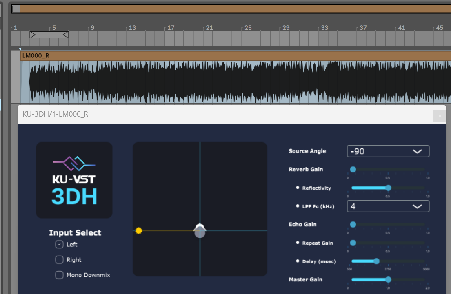
Task: Click bar 21 on timeline ruler
Action: [209, 28]
